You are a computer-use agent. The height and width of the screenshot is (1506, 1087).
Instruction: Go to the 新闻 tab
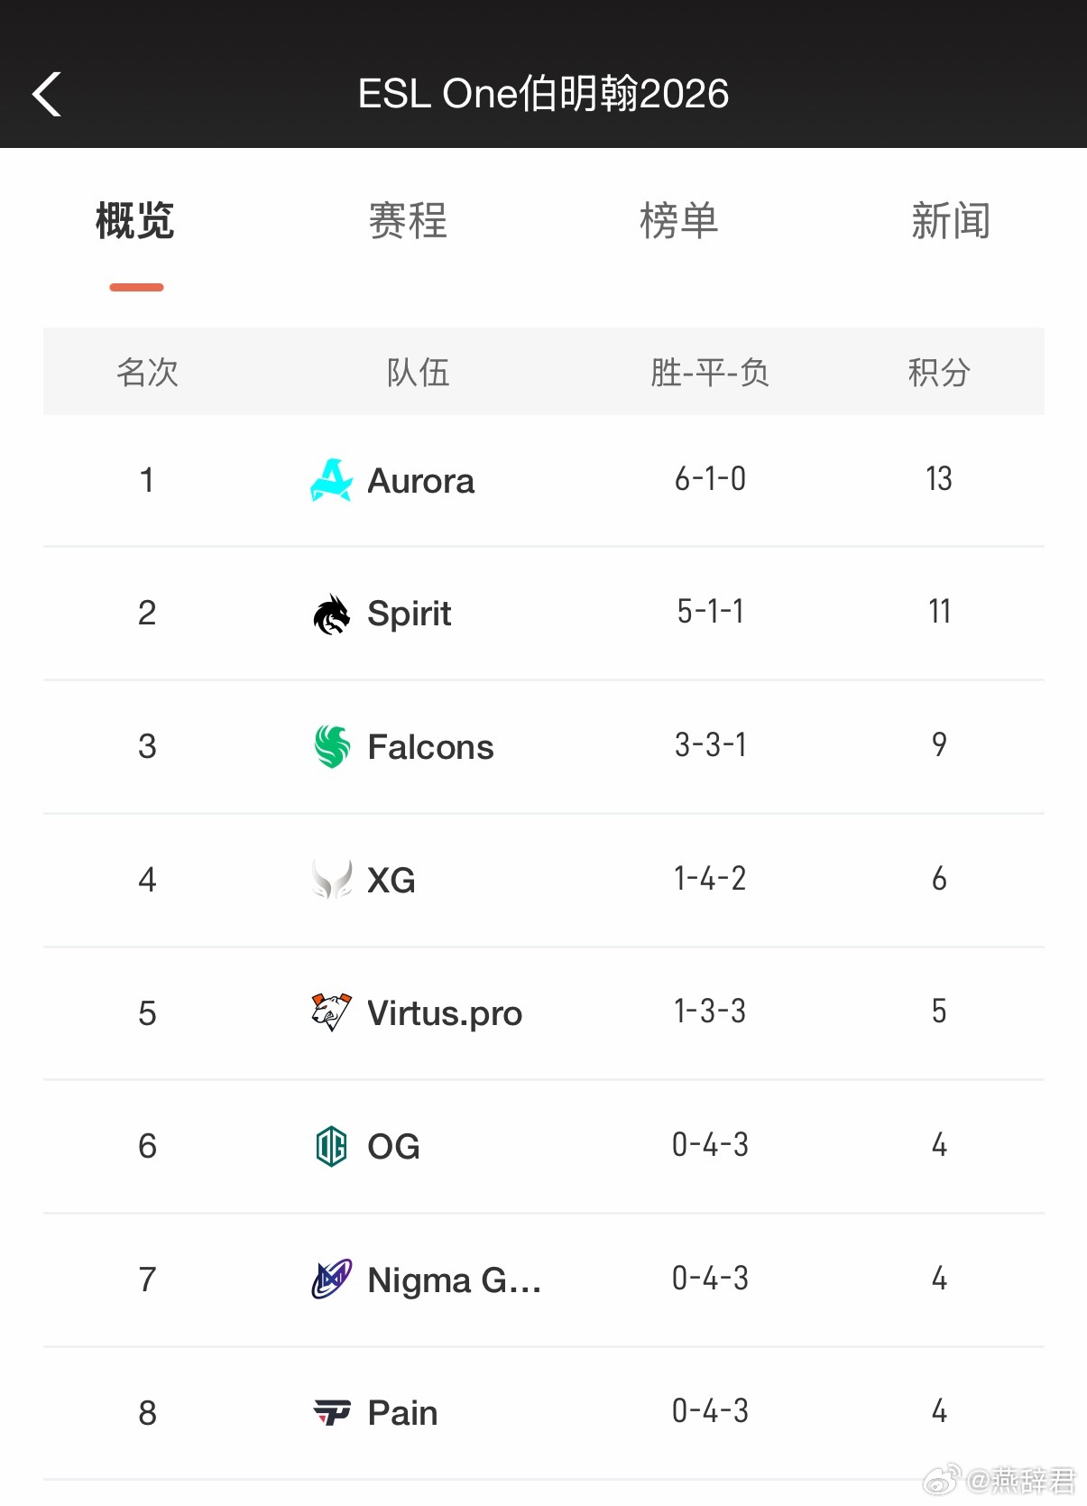(951, 221)
